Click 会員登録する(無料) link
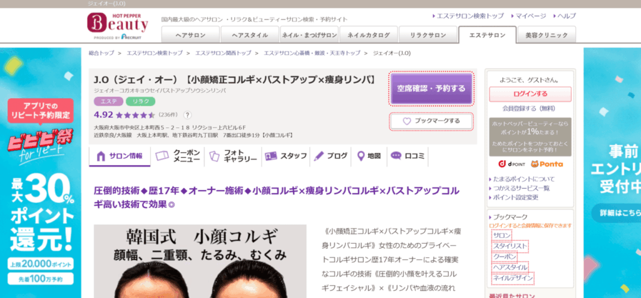 528,109
